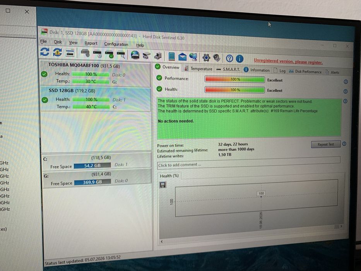The width and height of the screenshot is (361, 271).
Task: Select the G: partition free space row
Action: [x=97, y=178]
